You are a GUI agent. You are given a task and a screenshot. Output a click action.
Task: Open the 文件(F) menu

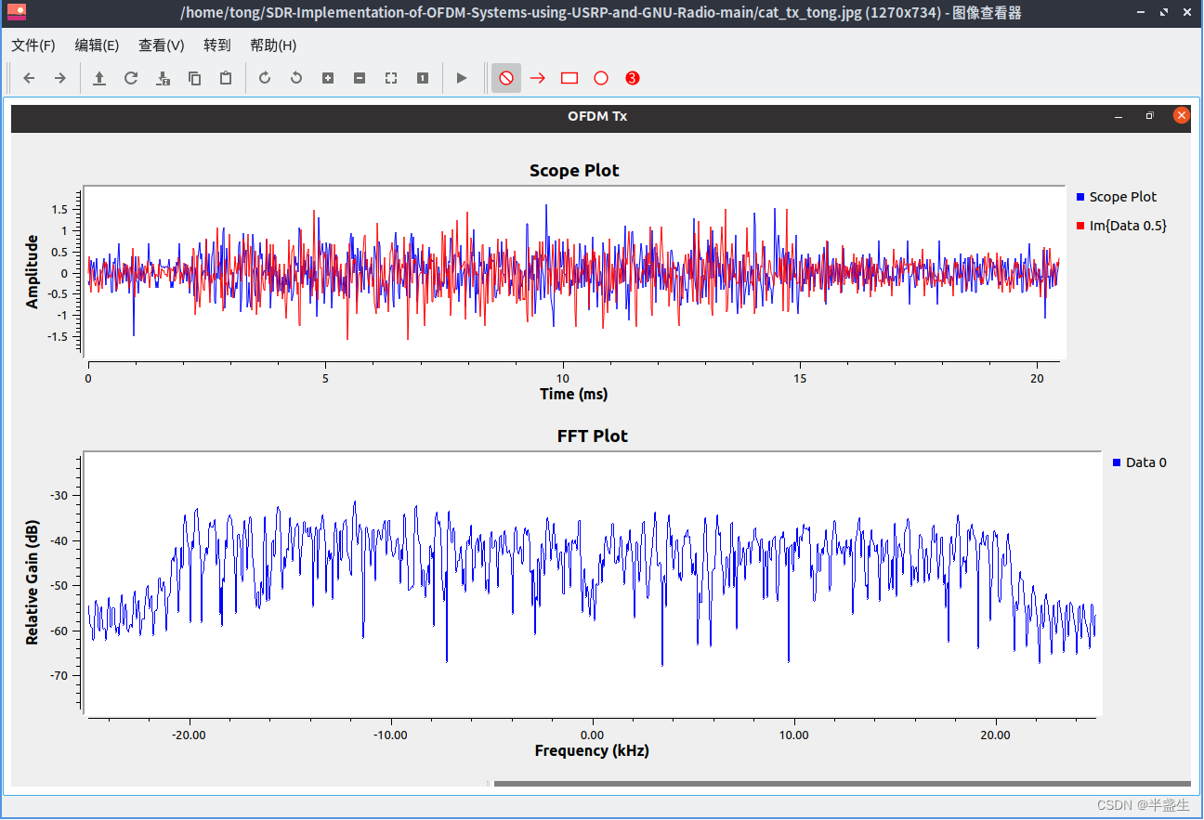pos(33,45)
